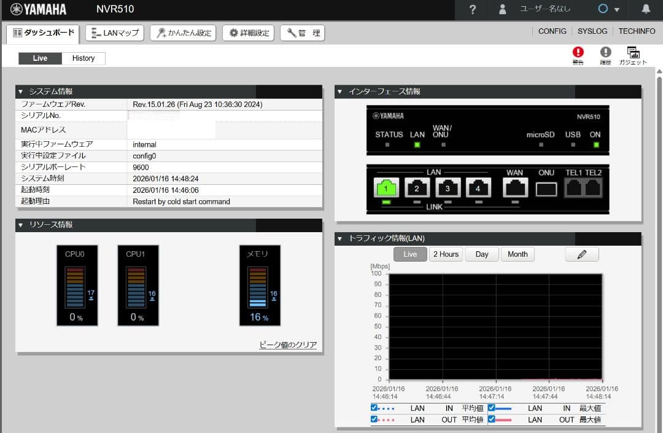This screenshot has width=663, height=433.
Task: Click the WAN port icon
Action: (x=514, y=187)
